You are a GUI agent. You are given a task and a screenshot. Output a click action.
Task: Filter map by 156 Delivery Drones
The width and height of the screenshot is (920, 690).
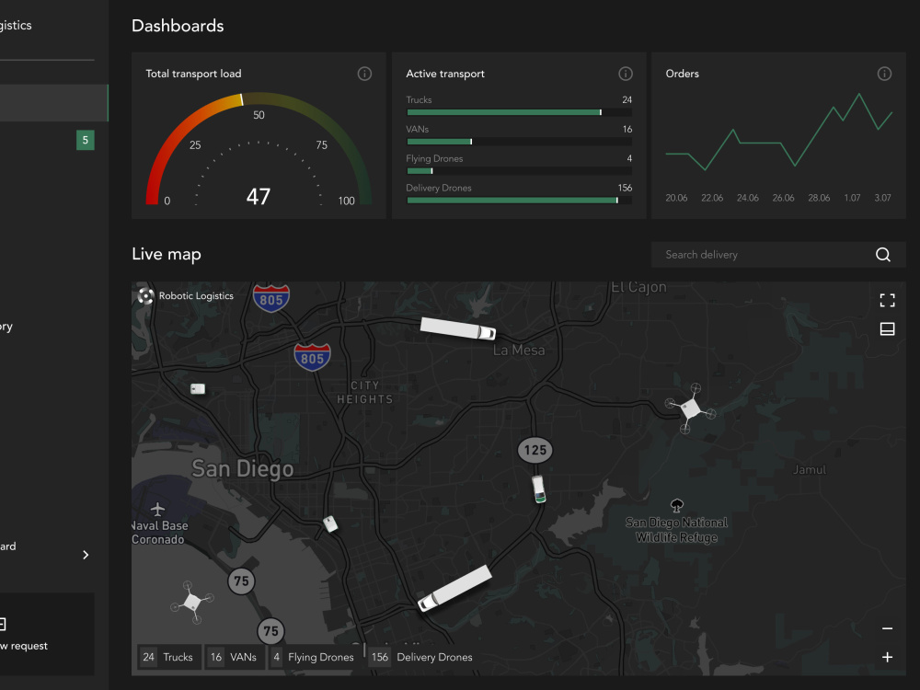coord(422,657)
